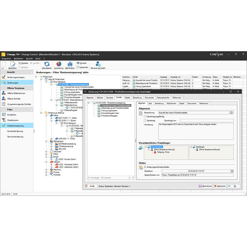Viewport: 247px width, 247px height.
Task: Open the Auswertung pie chart icon
Action: 59,64
